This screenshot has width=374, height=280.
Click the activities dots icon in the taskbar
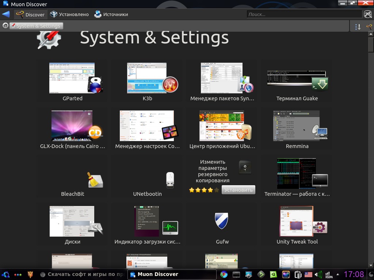pos(18,275)
